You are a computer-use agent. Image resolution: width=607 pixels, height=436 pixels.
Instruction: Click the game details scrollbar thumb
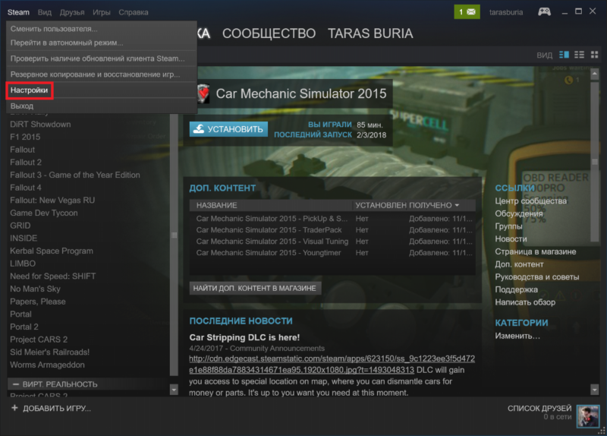pyautogui.click(x=595, y=161)
